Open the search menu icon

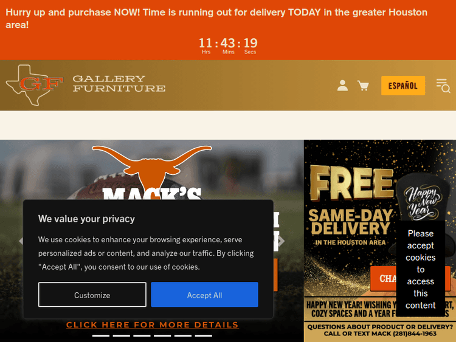443,86
